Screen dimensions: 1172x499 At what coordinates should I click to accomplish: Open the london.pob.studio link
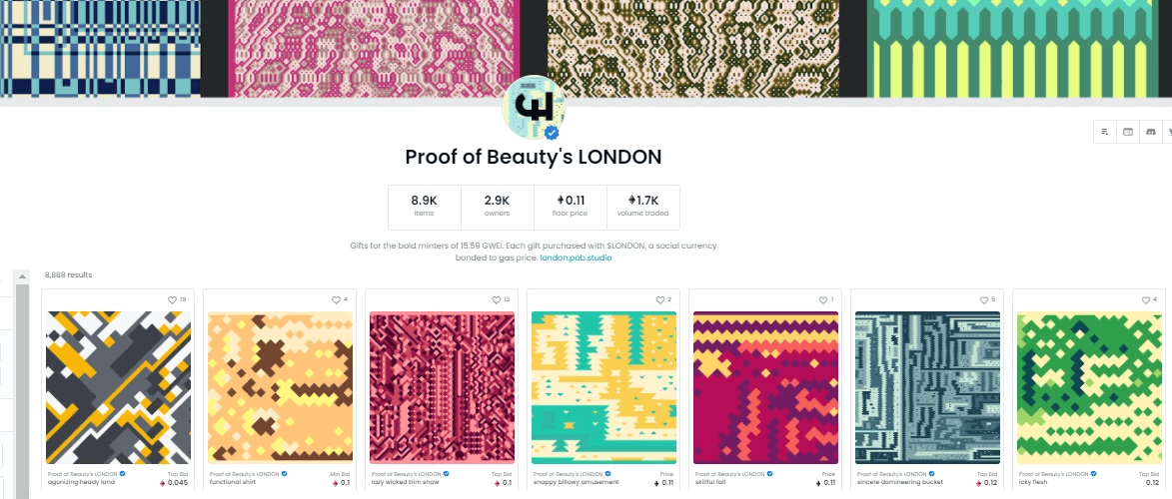point(576,257)
